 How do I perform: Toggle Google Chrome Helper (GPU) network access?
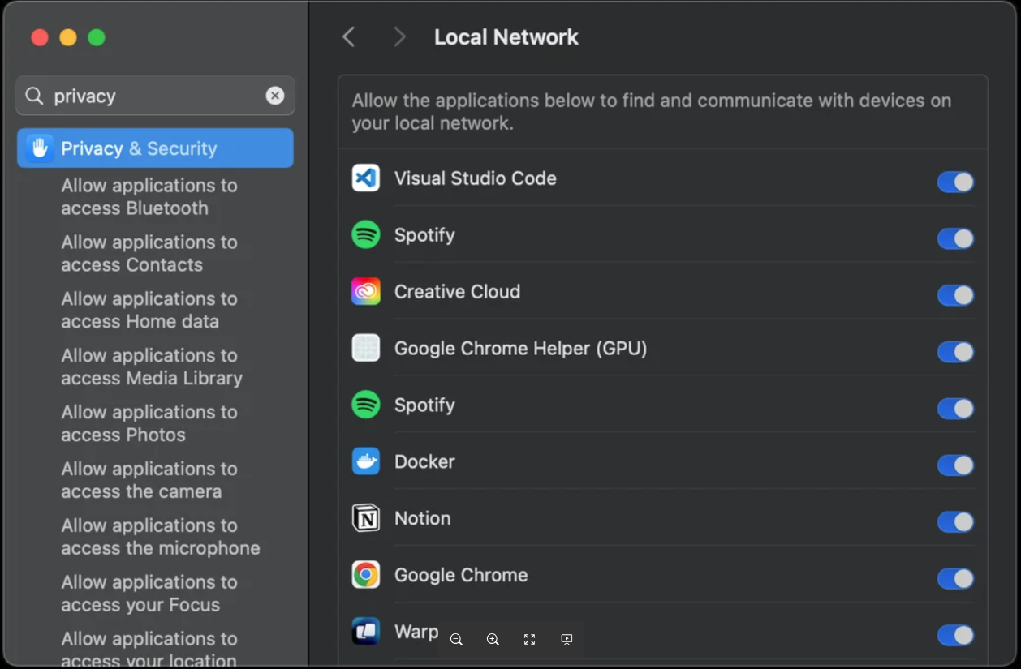click(955, 352)
